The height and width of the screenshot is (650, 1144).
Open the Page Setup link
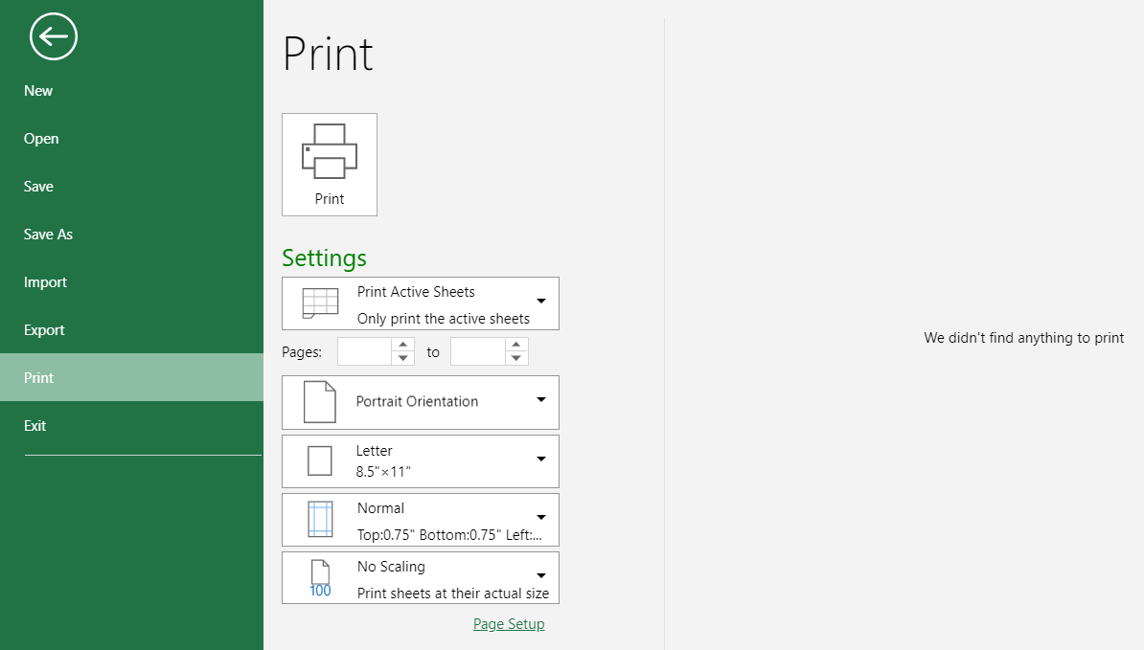pyautogui.click(x=509, y=624)
